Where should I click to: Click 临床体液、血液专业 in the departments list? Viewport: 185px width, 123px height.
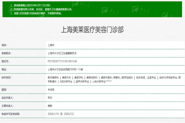tap(146, 77)
